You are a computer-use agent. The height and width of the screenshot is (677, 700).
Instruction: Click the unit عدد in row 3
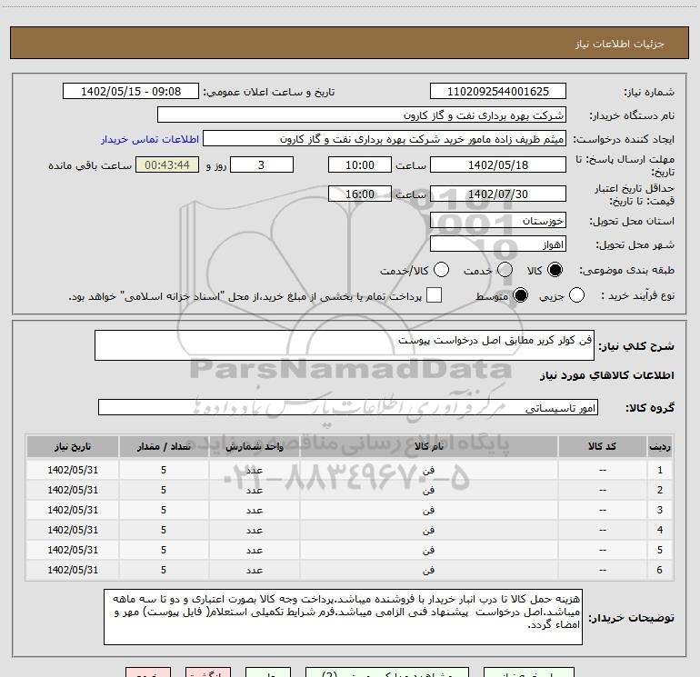255,510
